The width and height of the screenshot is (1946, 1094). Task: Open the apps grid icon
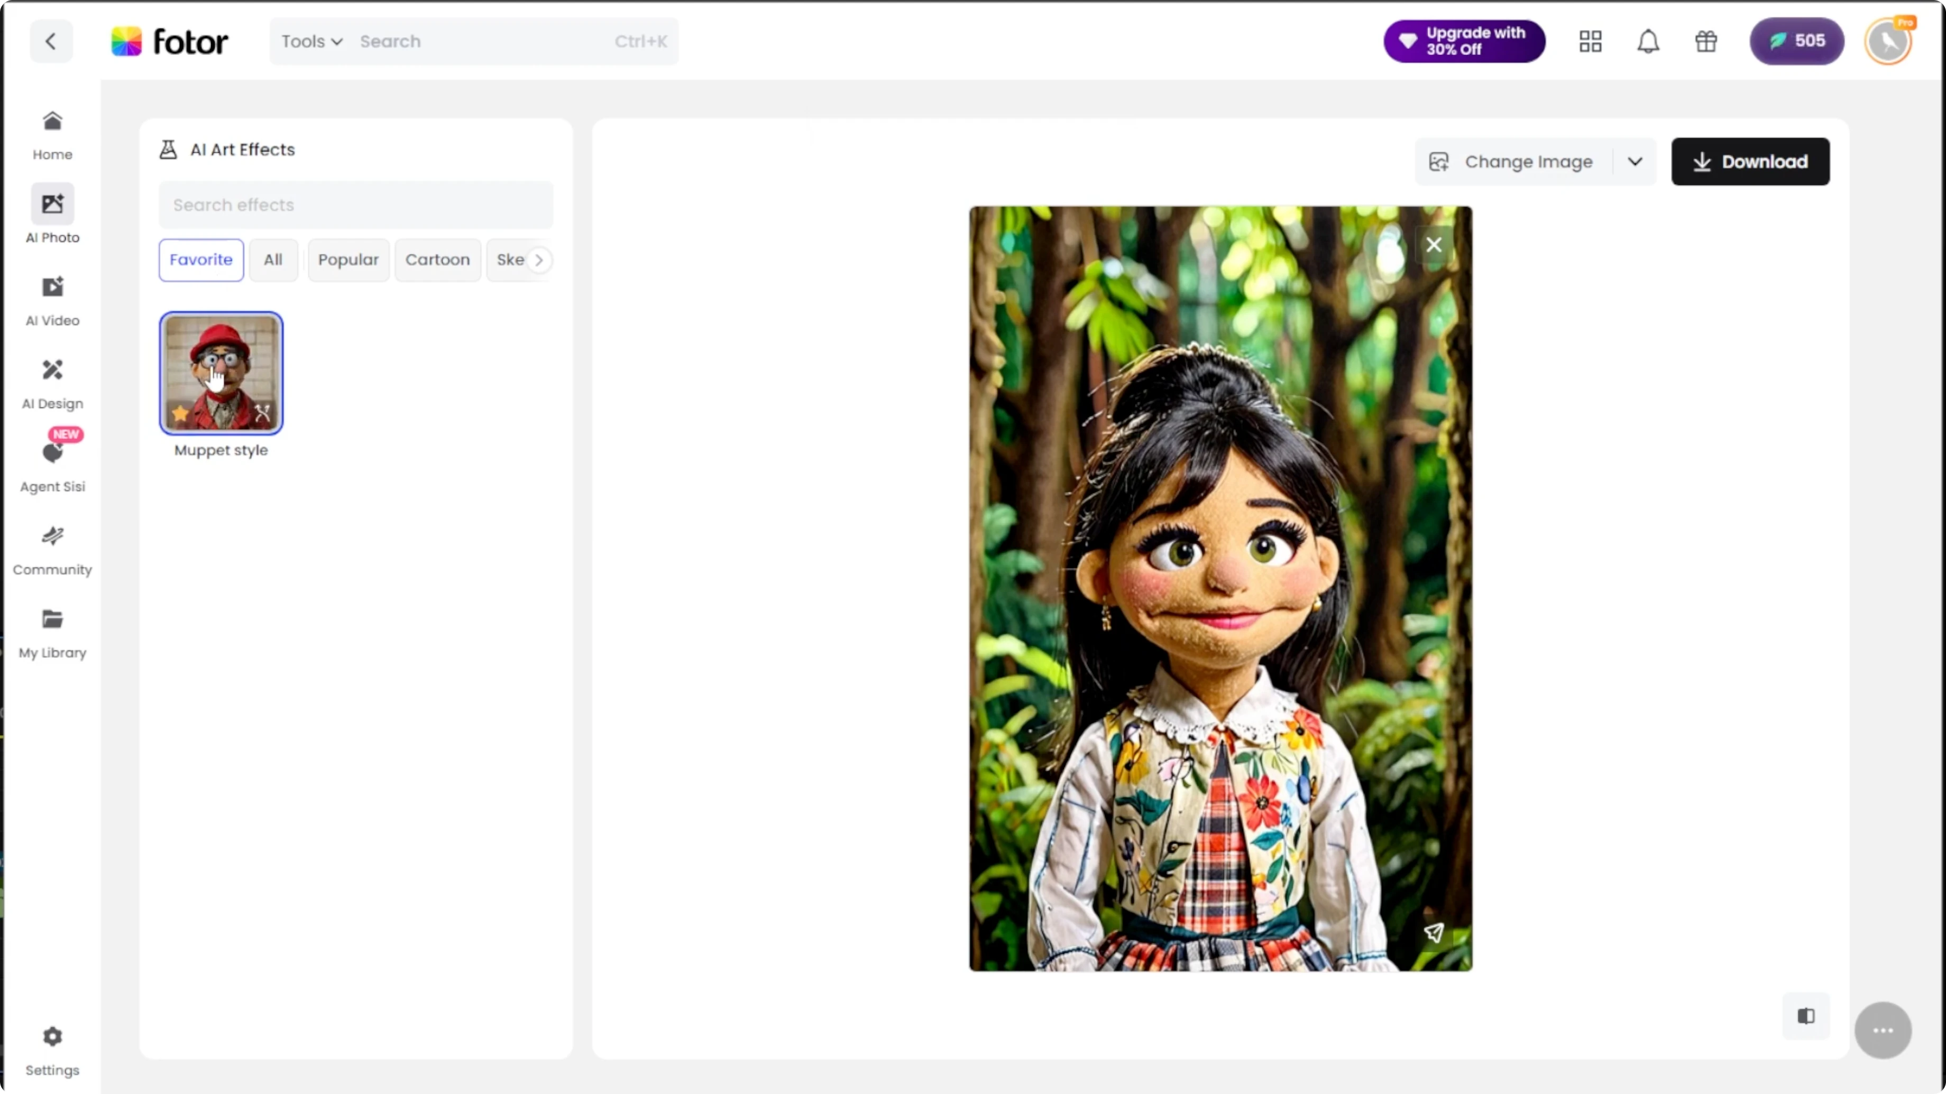pos(1590,42)
